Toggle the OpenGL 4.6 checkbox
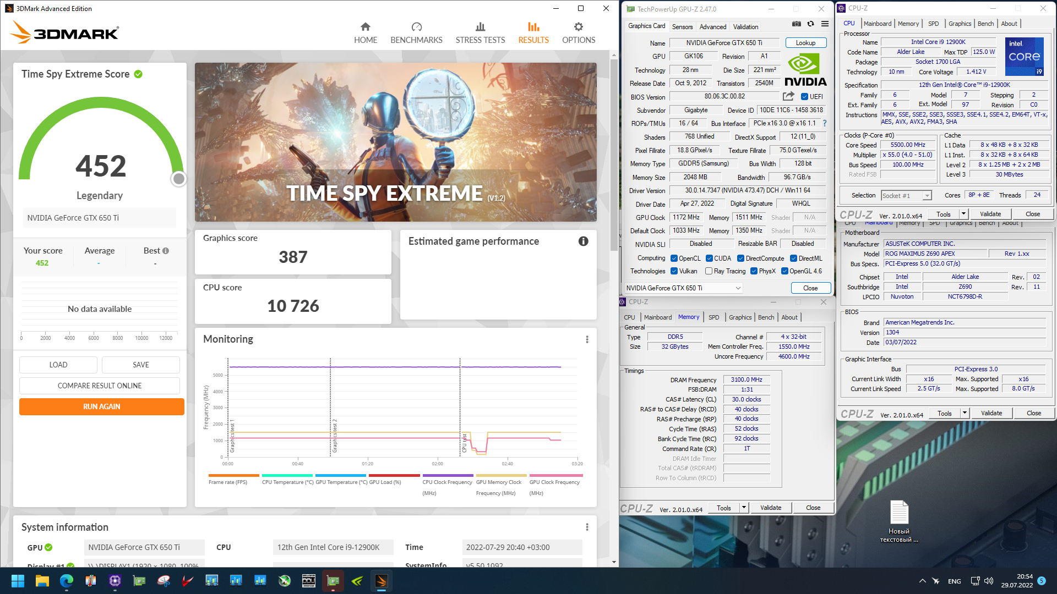The width and height of the screenshot is (1057, 594). [785, 271]
